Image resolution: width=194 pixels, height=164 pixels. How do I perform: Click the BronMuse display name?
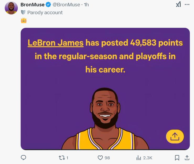(x=33, y=5)
